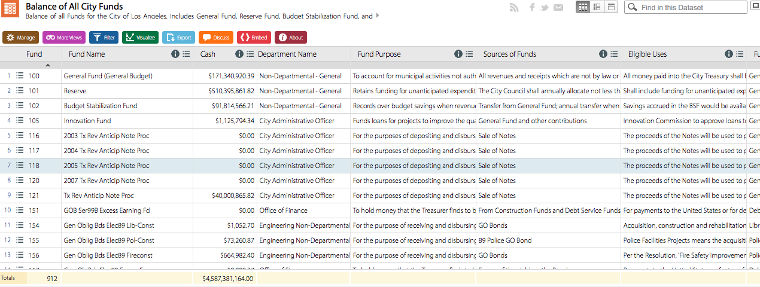The width and height of the screenshot is (760, 287).
Task: Open the Visualize panel
Action: [140, 38]
